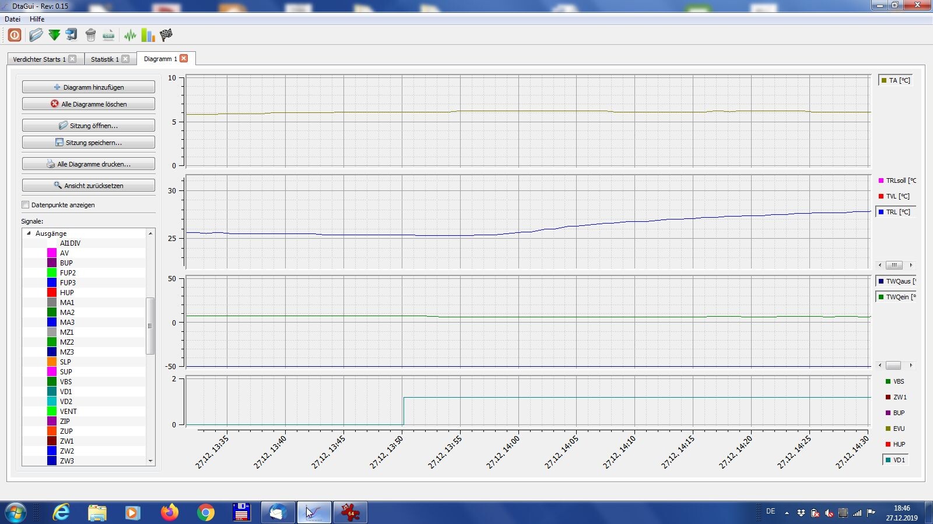This screenshot has width=933, height=524.
Task: Click the trash can toolbar icon
Action: [x=90, y=35]
